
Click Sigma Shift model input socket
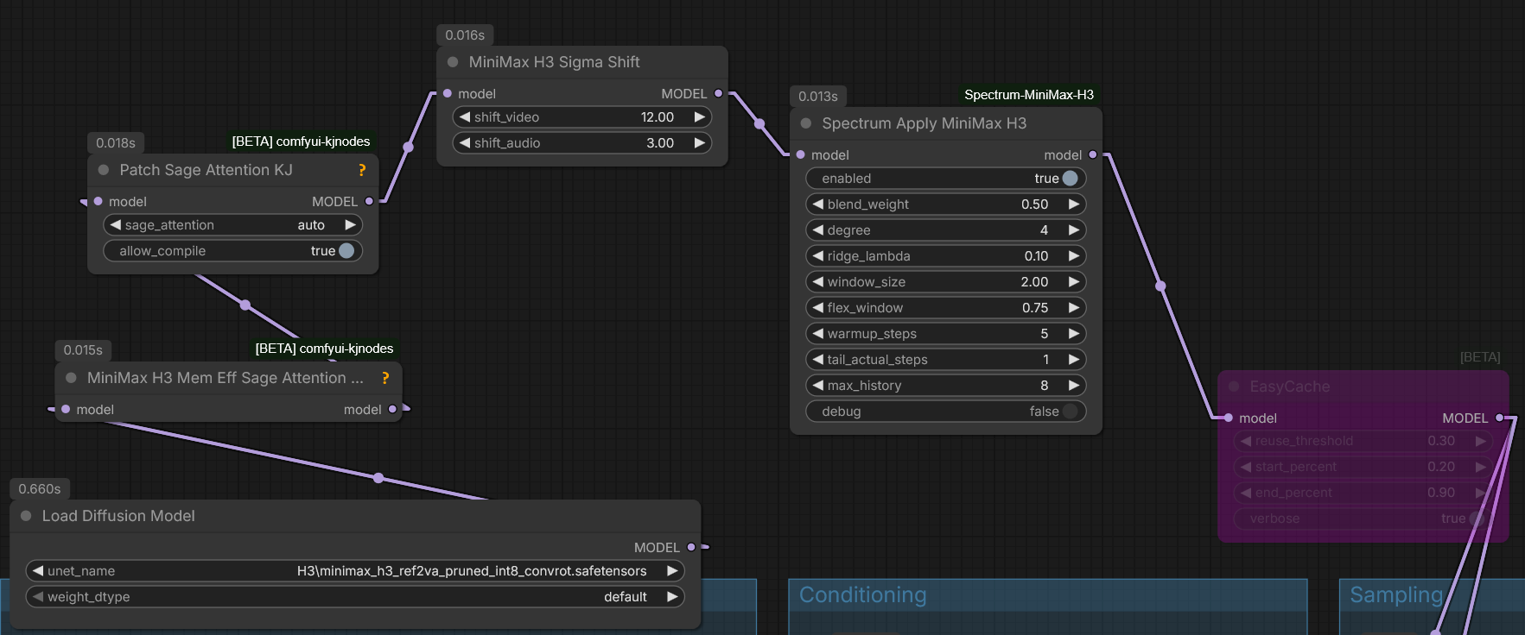tap(447, 93)
